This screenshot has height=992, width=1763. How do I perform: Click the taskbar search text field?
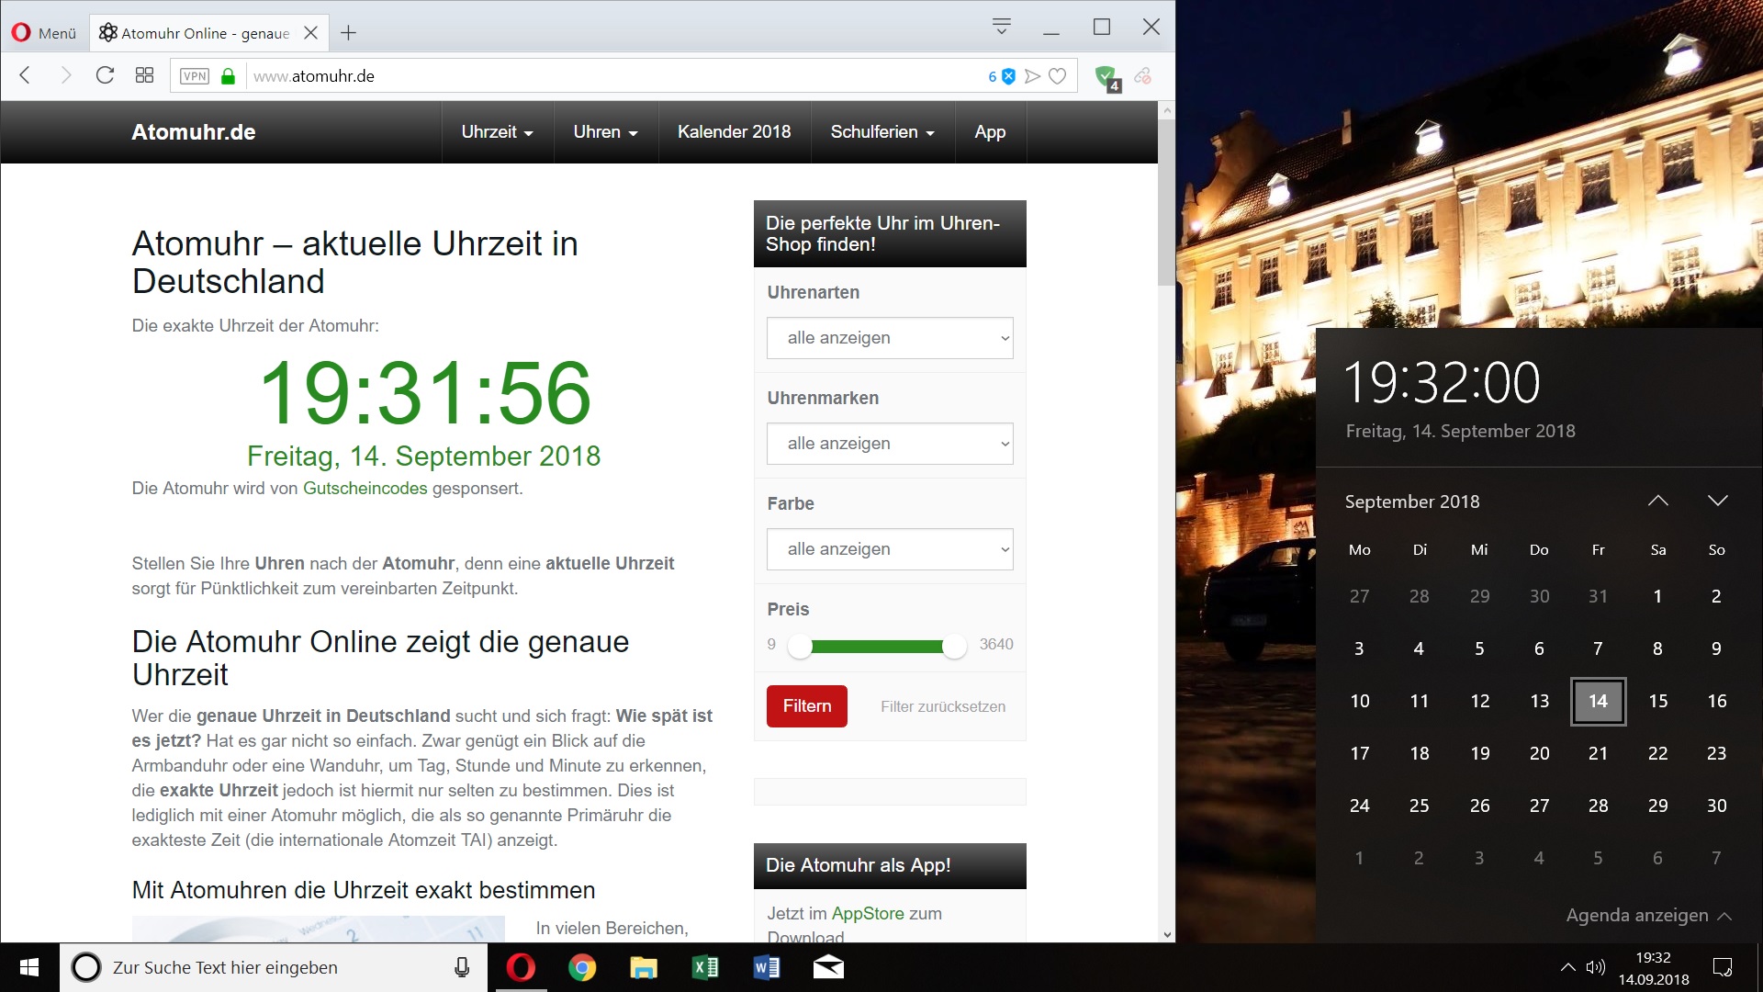tap(275, 967)
